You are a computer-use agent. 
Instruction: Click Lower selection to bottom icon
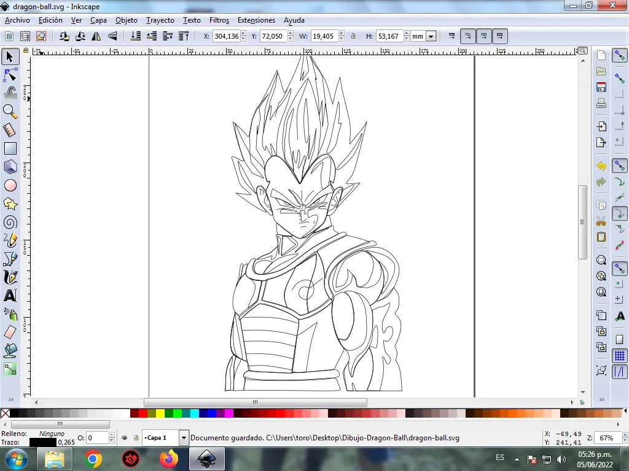click(x=136, y=36)
